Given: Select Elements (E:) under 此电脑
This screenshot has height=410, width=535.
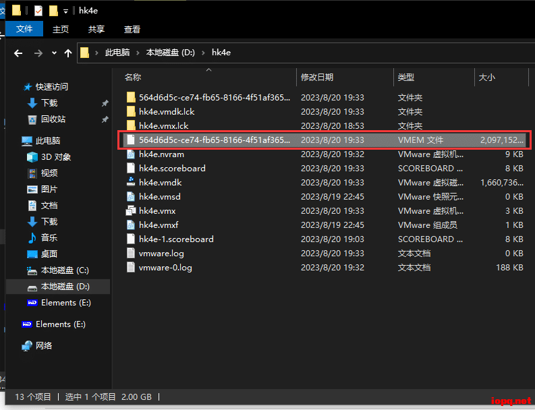Looking at the screenshot, I should 66,303.
